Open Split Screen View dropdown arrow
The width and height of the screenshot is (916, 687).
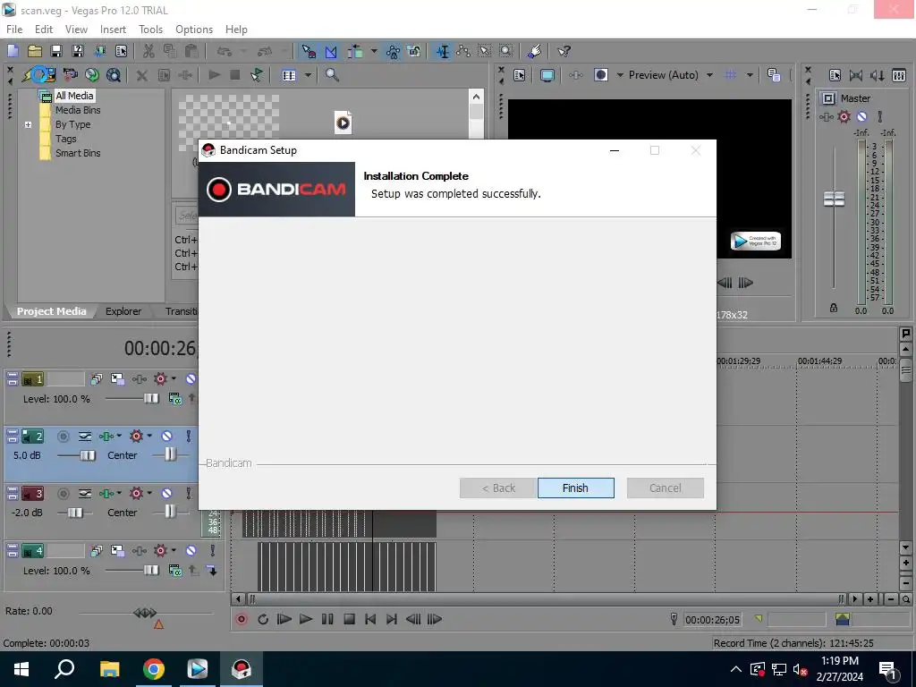[x=620, y=75]
